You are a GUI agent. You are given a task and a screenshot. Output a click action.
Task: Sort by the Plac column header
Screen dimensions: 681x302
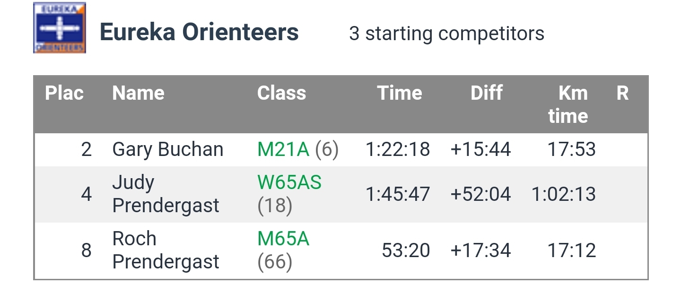point(64,93)
